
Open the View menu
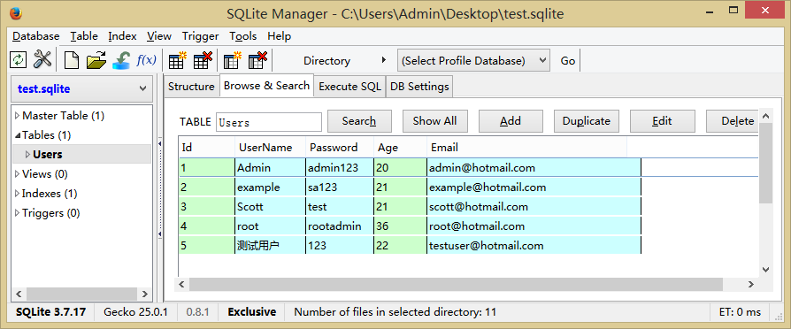[159, 36]
